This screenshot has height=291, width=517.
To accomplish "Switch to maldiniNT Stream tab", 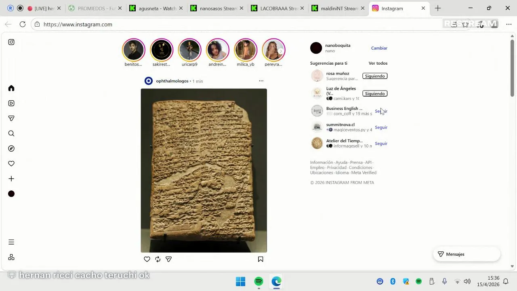I will (x=338, y=8).
